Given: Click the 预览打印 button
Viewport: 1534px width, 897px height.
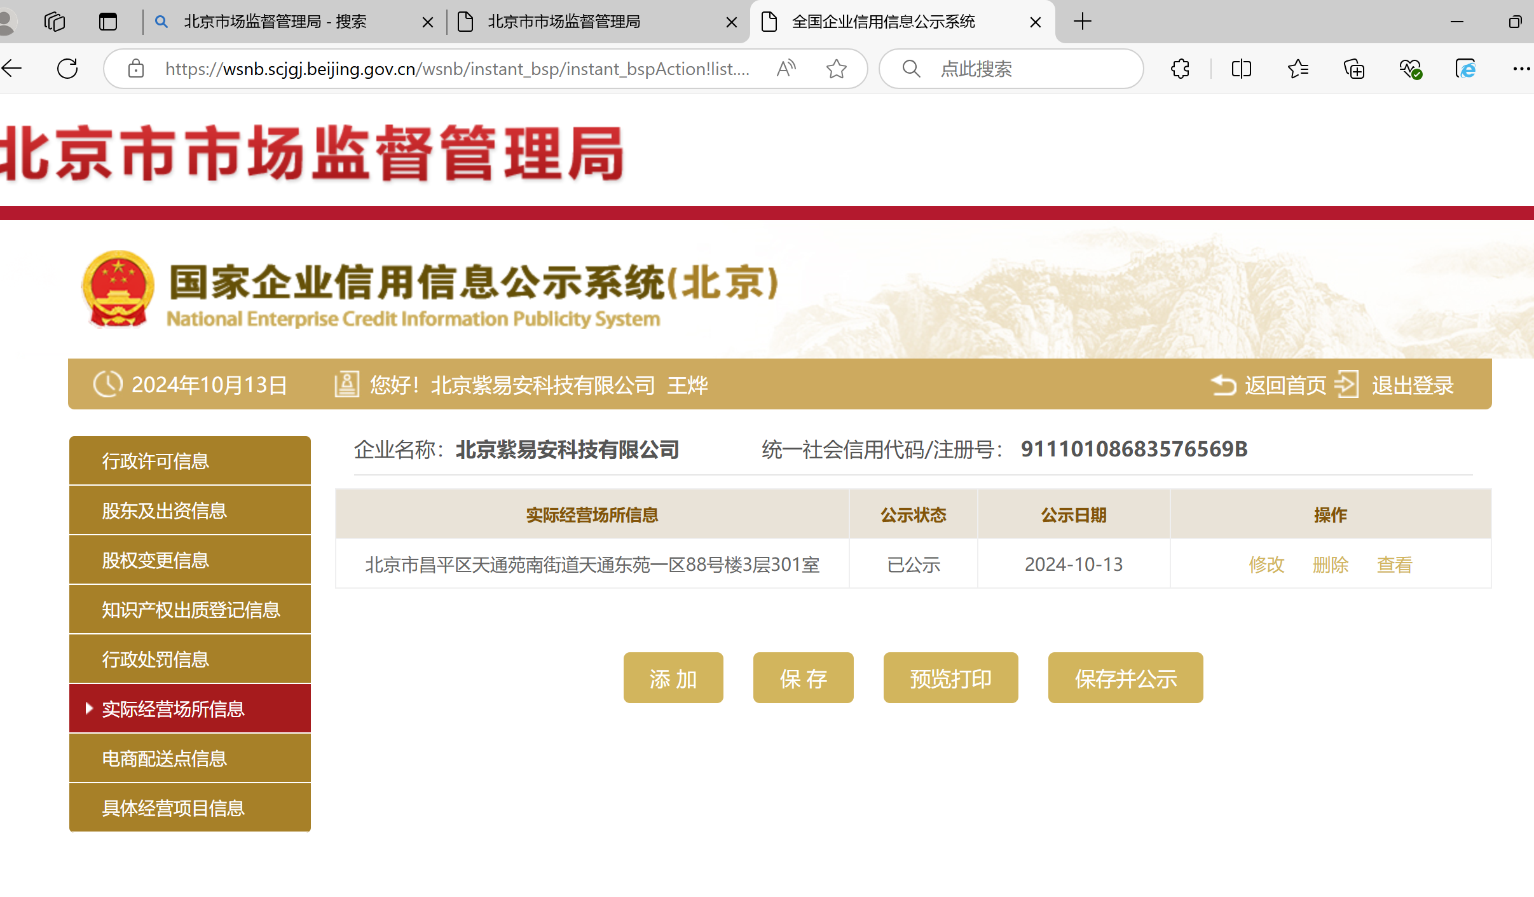Looking at the screenshot, I should 951,678.
